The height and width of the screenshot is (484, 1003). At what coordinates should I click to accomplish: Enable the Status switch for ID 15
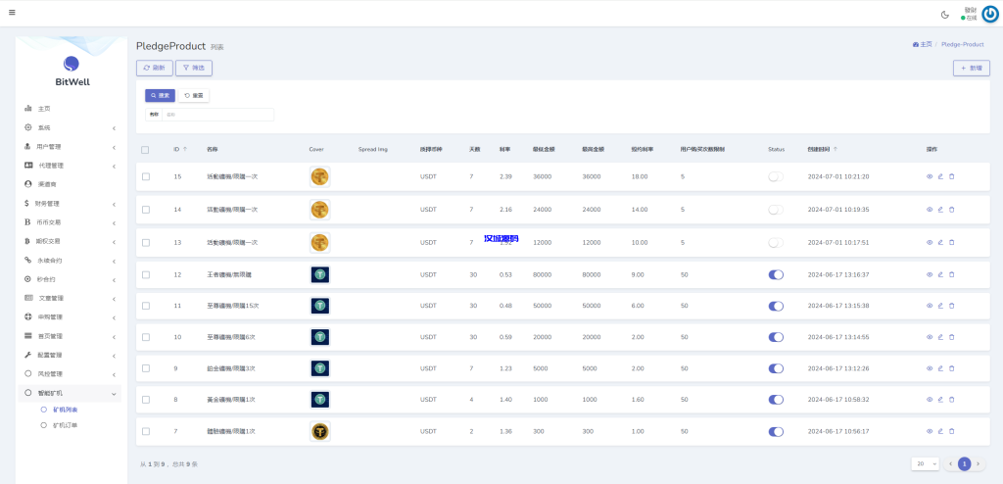pyautogui.click(x=776, y=176)
